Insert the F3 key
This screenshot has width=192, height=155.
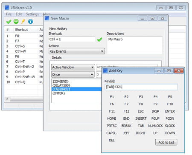(141, 97)
